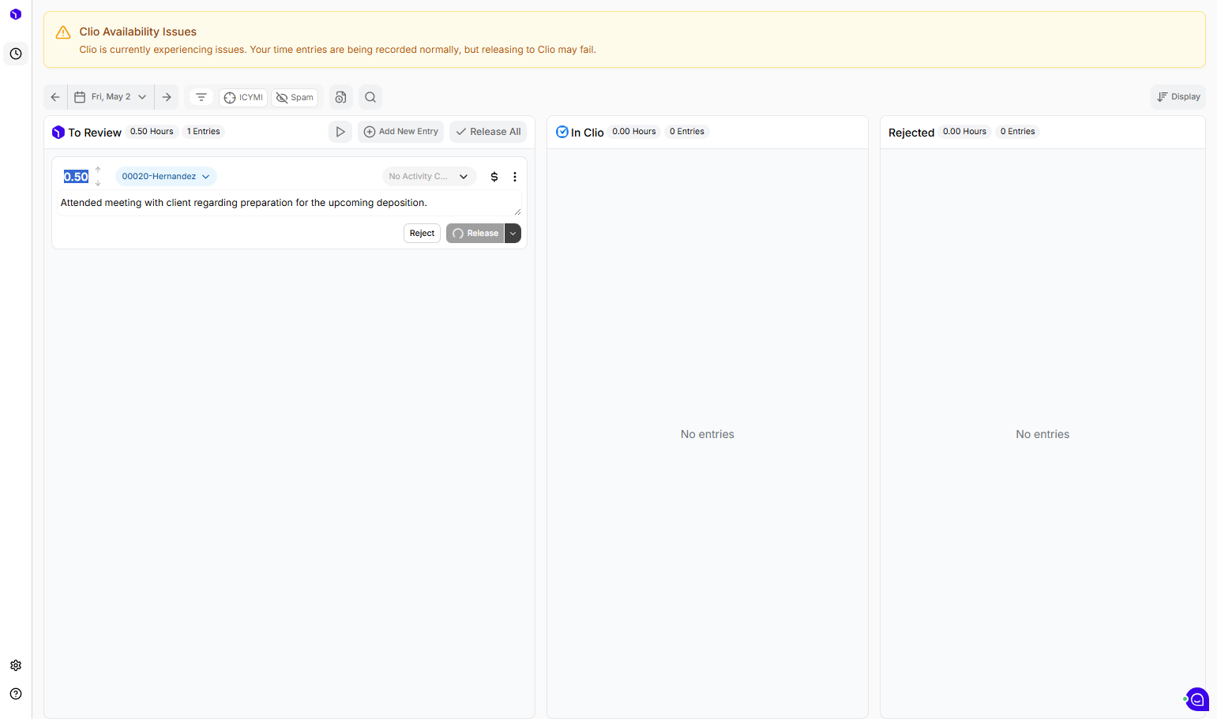Release the Hernandez time entry

click(475, 234)
